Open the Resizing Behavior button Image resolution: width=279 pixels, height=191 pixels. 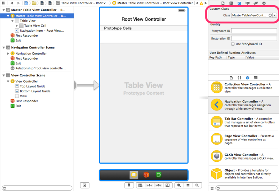coord(167,185)
